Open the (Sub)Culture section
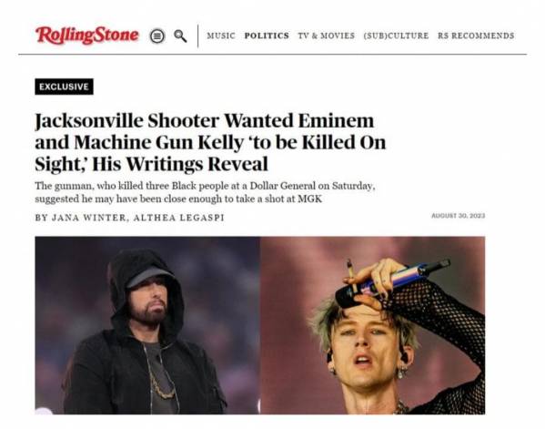Screen dimensions: 545x429 (396, 36)
